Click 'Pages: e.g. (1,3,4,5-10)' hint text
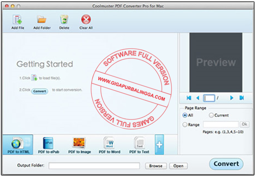Viewport: 255px width, 176px height. click(x=223, y=132)
